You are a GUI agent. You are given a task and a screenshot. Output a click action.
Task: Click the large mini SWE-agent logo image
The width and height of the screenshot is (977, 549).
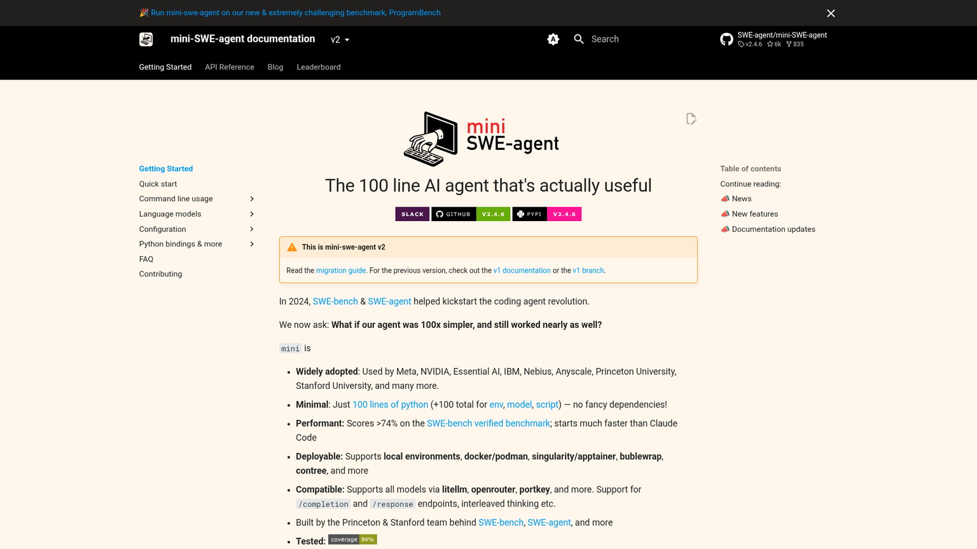pos(482,139)
